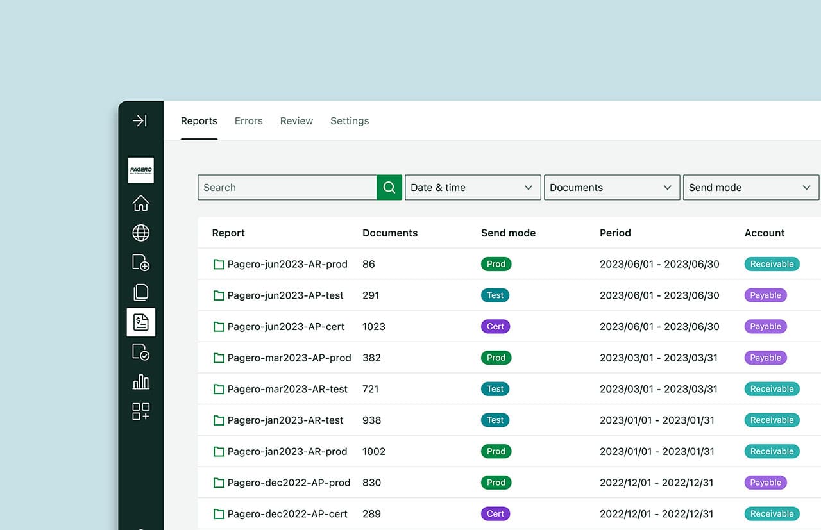The height and width of the screenshot is (530, 821).
Task: Open the globe network icon
Action: tap(141, 233)
